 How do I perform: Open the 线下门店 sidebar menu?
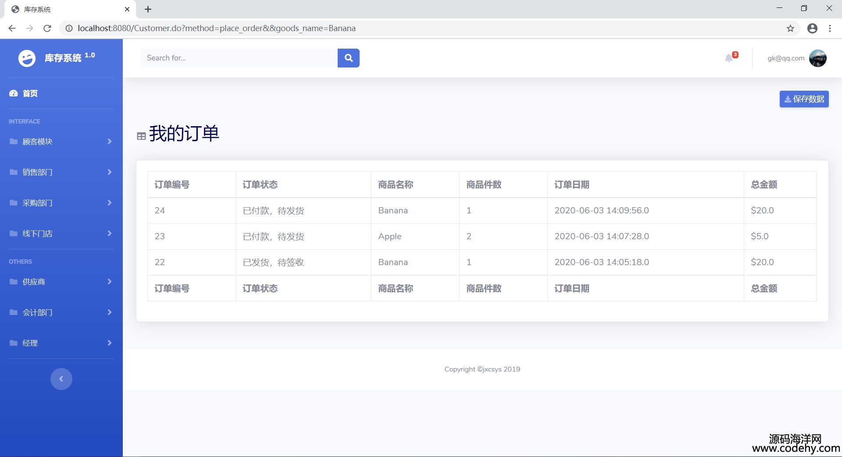61,234
